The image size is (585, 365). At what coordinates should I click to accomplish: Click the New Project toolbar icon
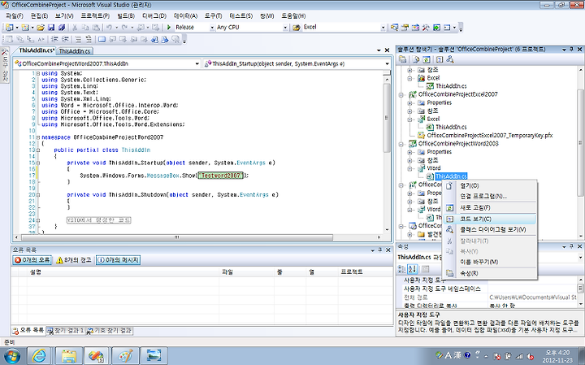pos(9,28)
